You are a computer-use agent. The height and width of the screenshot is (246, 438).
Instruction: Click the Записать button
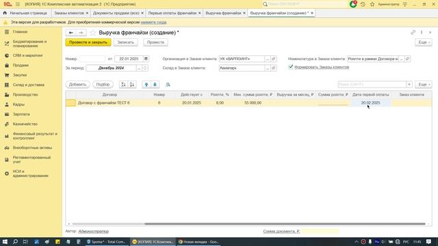[126, 42]
